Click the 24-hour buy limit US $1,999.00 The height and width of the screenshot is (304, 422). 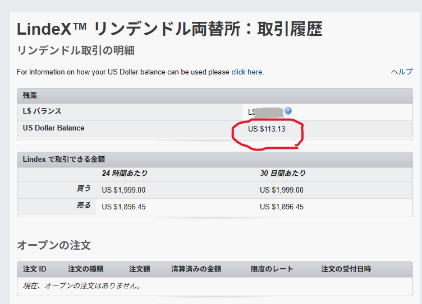point(123,190)
